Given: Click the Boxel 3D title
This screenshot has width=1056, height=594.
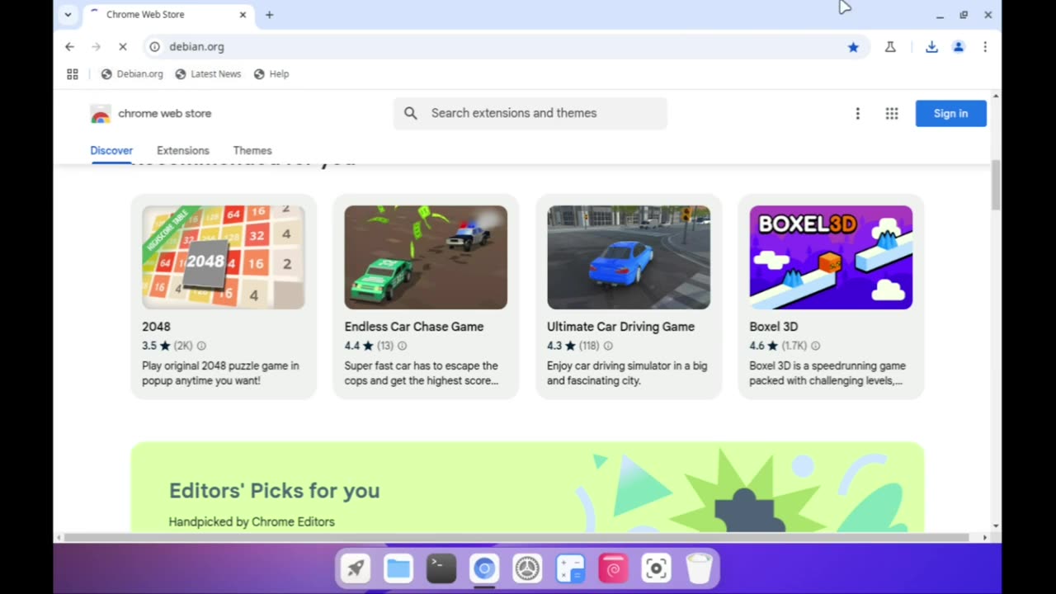Looking at the screenshot, I should 774,327.
